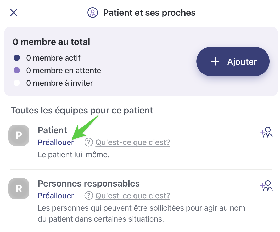The image size is (280, 232).
Task: Select the gray R avatar tile
Action: coord(19,189)
